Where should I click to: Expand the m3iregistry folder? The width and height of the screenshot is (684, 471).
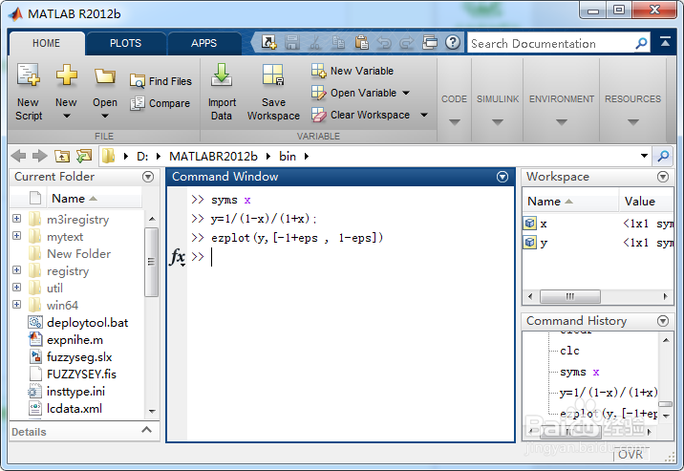(x=17, y=219)
